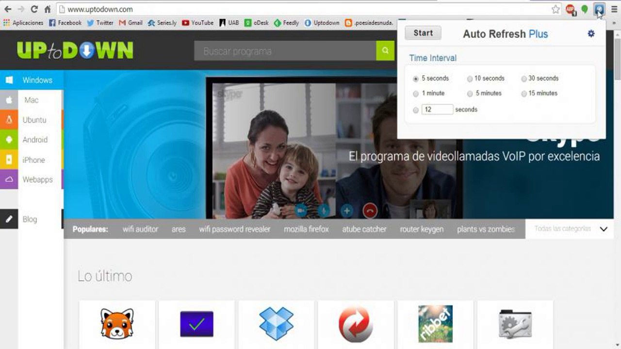Open popular search wifi password revealer
The width and height of the screenshot is (621, 349).
click(x=235, y=229)
